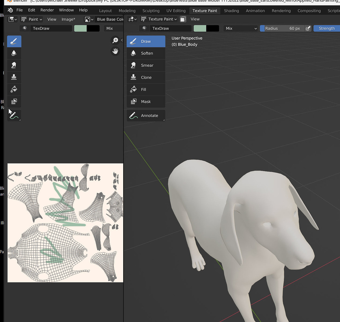340x322 pixels.
Task: Click the Texture Paint workspace tab
Action: [205, 11]
